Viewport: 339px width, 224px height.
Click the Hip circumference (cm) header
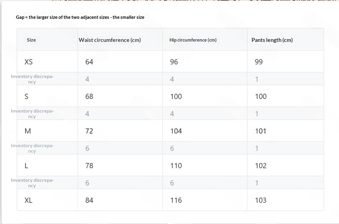[193, 40]
